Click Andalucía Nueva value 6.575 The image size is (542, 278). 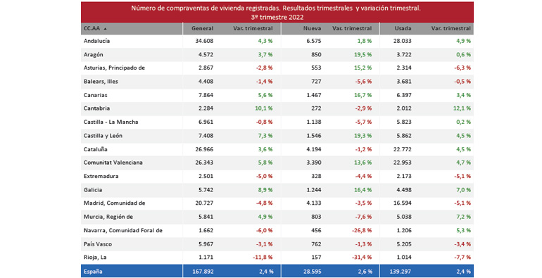(x=314, y=41)
